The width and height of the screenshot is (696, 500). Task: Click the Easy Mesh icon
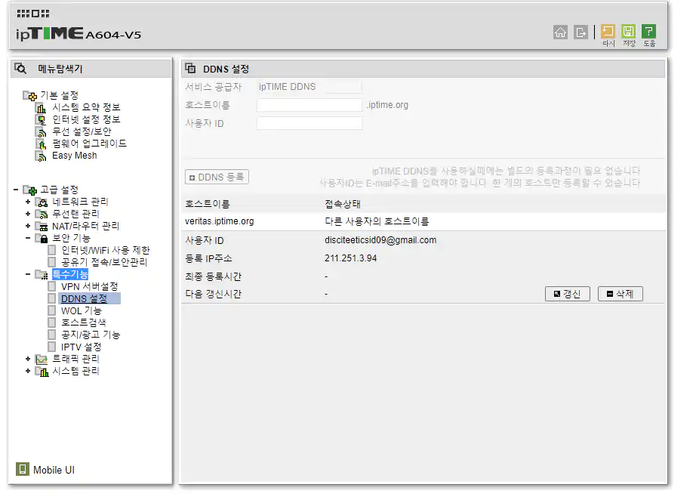click(x=41, y=156)
